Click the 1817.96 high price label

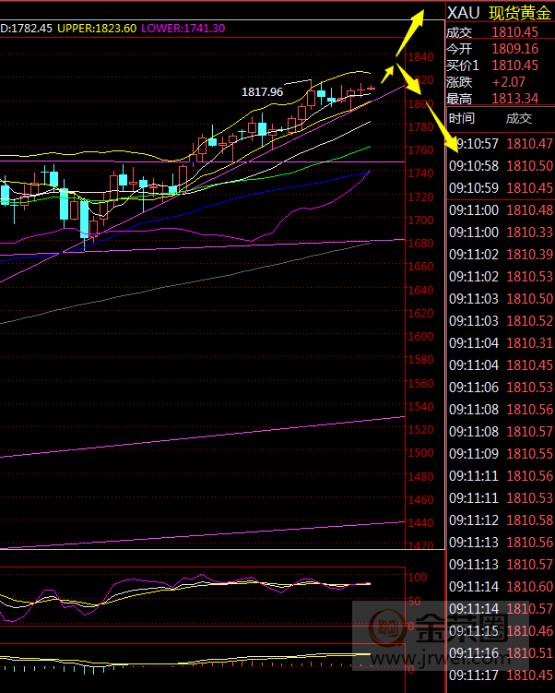tap(262, 92)
